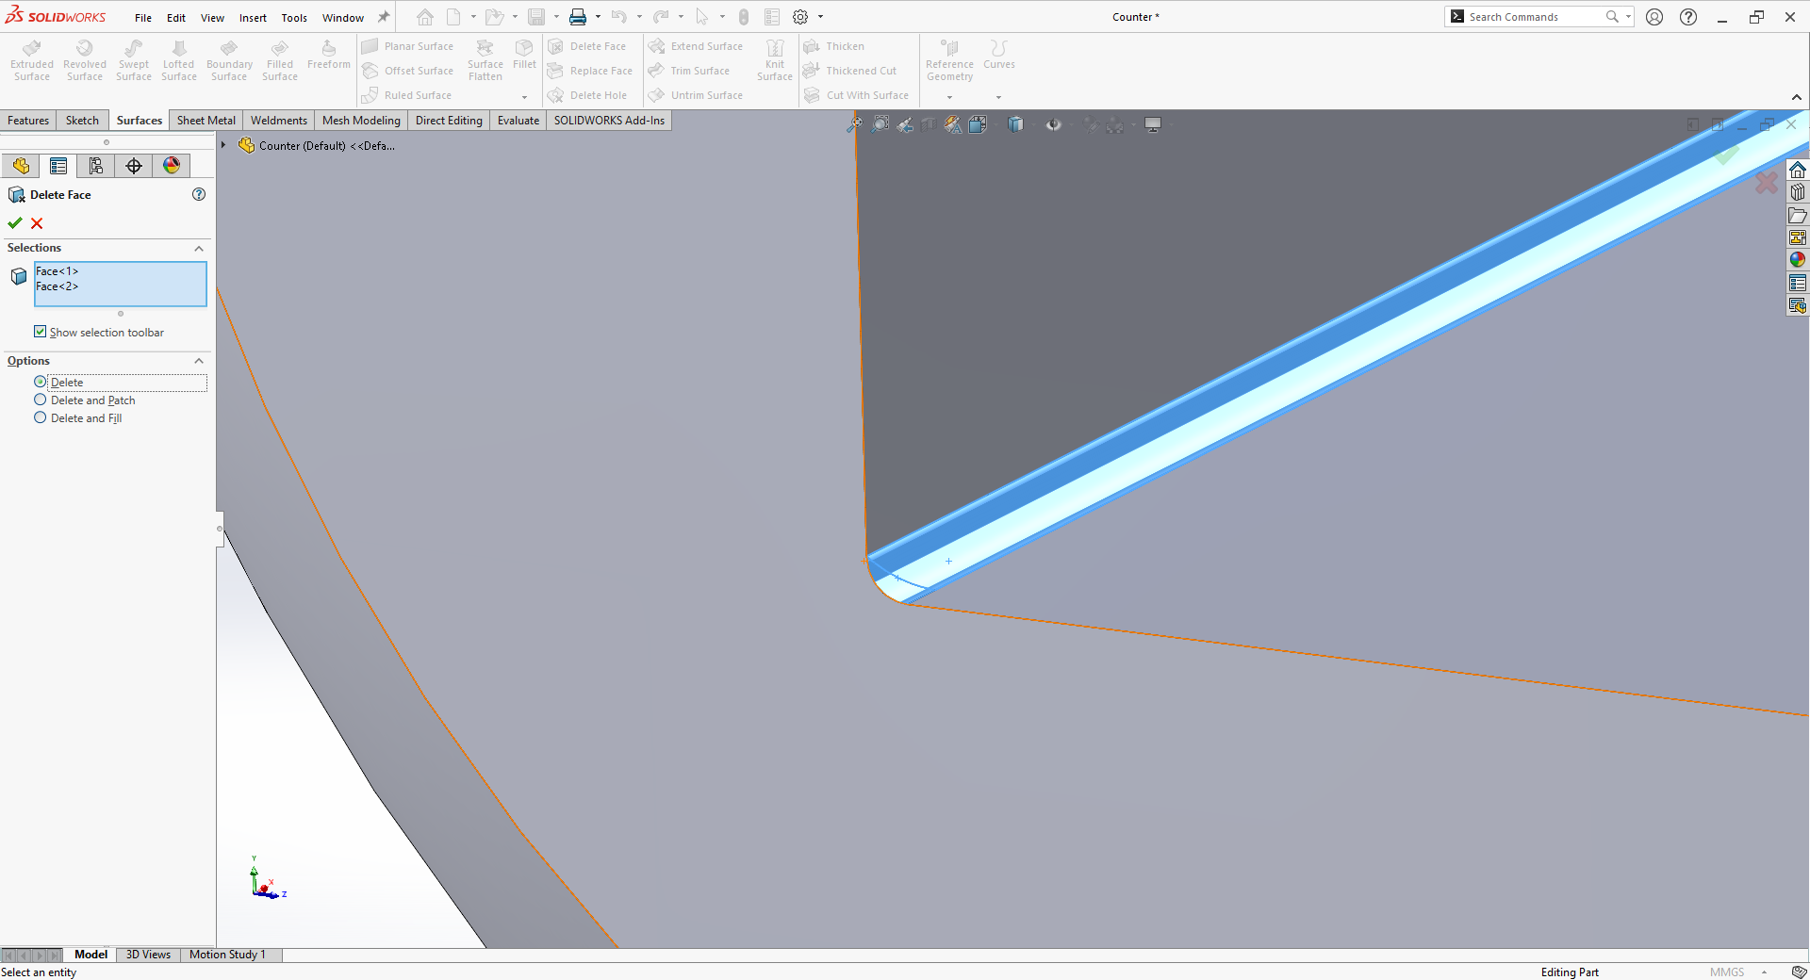Uncheck Show selection toolbar
This screenshot has height=980, width=1810.
click(x=41, y=332)
